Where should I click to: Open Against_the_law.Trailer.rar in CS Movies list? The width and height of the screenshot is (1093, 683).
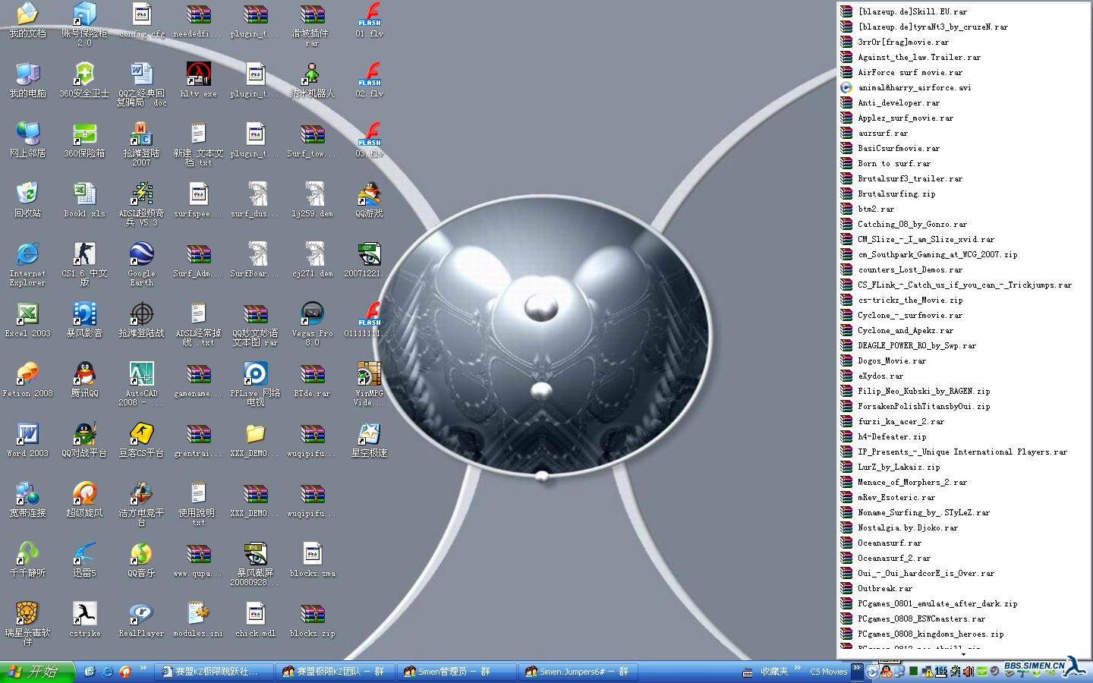[962, 57]
